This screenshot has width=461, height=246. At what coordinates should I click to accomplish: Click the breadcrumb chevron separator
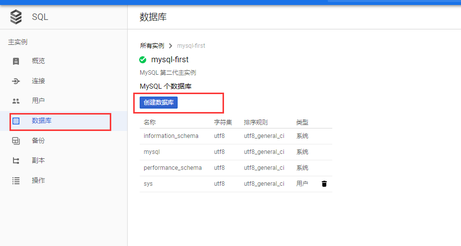tap(171, 46)
